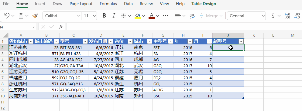The width and height of the screenshot is (302, 111).
Task: Expand the Paste options arrow
Action: (x=27, y=16)
